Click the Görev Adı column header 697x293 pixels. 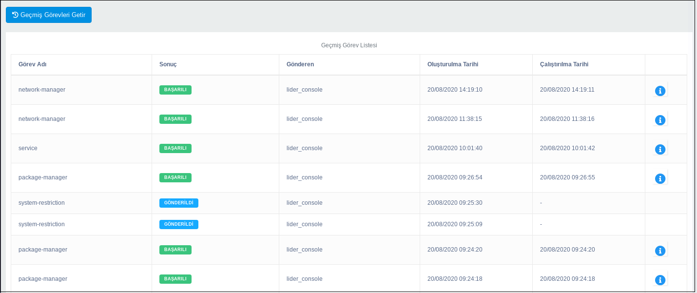coord(32,64)
